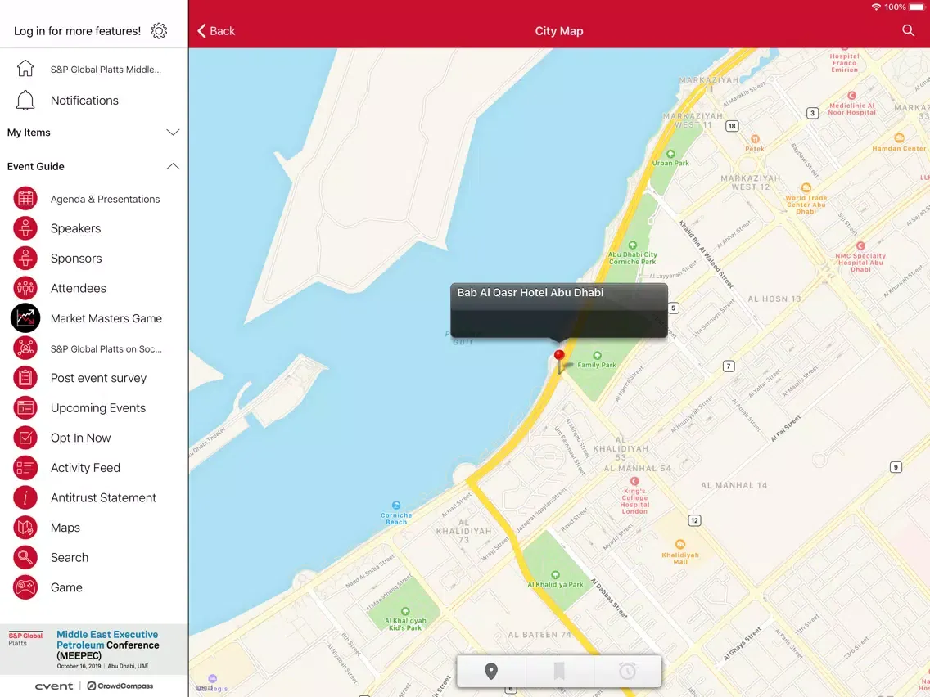Click the Game controller icon
Screen dimensions: 930x697
tap(25, 587)
